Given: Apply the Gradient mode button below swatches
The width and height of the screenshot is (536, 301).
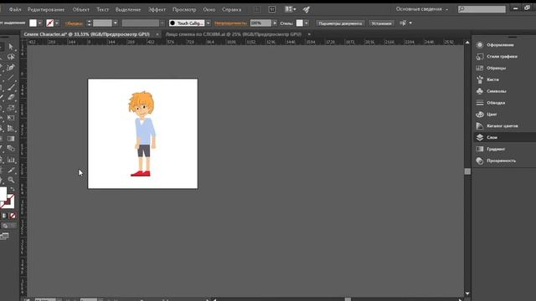Looking at the screenshot, I should 5,216.
